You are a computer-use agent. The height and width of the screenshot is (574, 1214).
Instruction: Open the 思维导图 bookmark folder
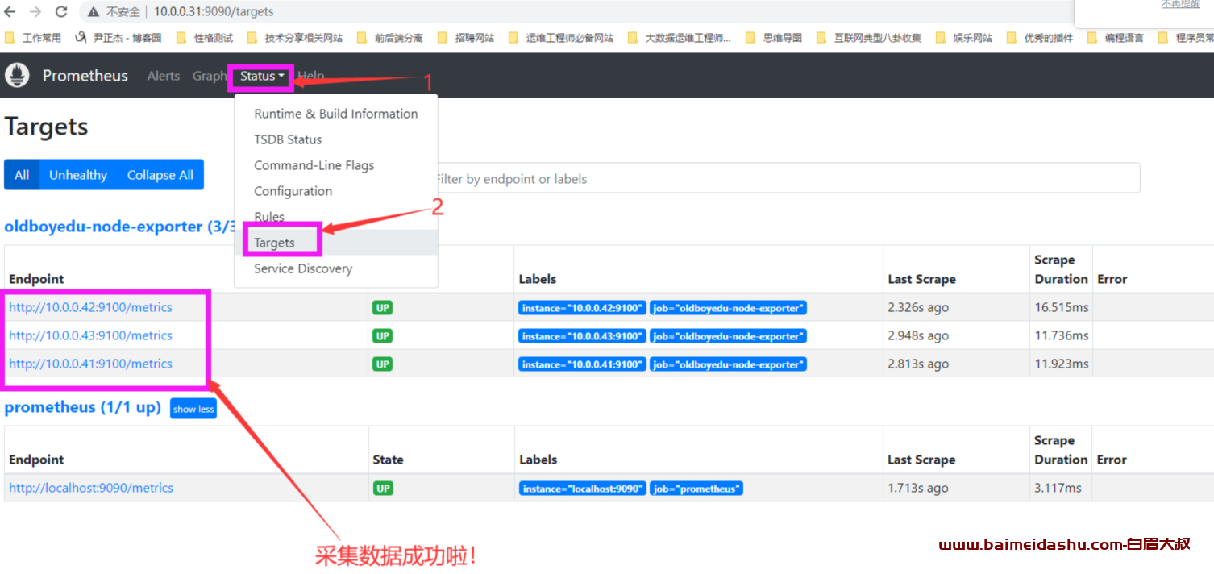774,37
